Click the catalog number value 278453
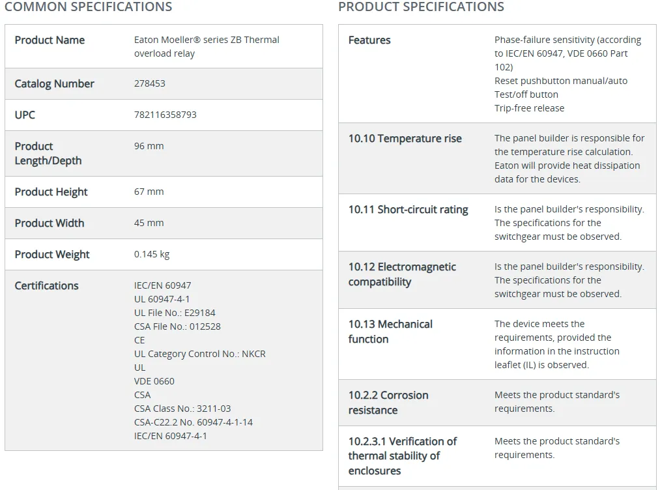Screen dimensions: 660x490 click(x=150, y=83)
